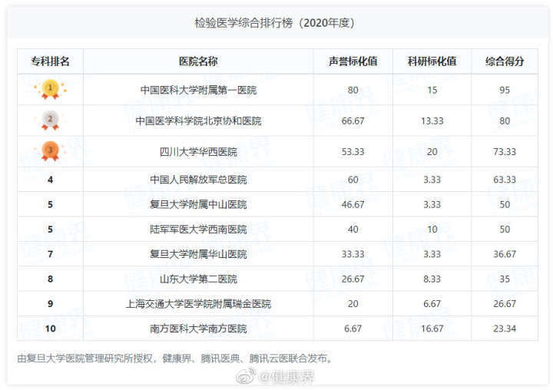Viewport: 553px width, 390px height.
Task: Click rank number 10 cell
Action: (x=51, y=329)
